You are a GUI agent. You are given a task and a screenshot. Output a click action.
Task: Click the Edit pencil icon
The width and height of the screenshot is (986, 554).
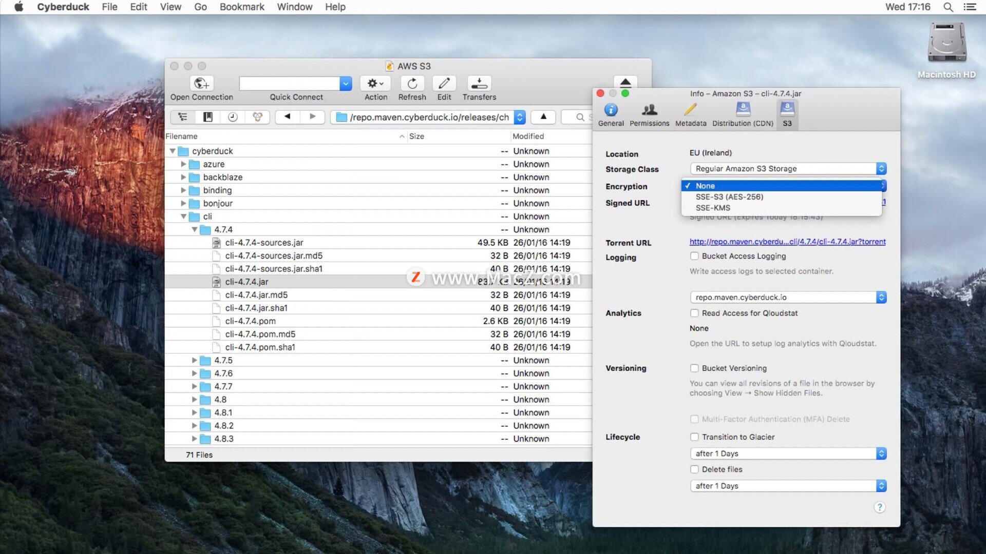coord(444,83)
